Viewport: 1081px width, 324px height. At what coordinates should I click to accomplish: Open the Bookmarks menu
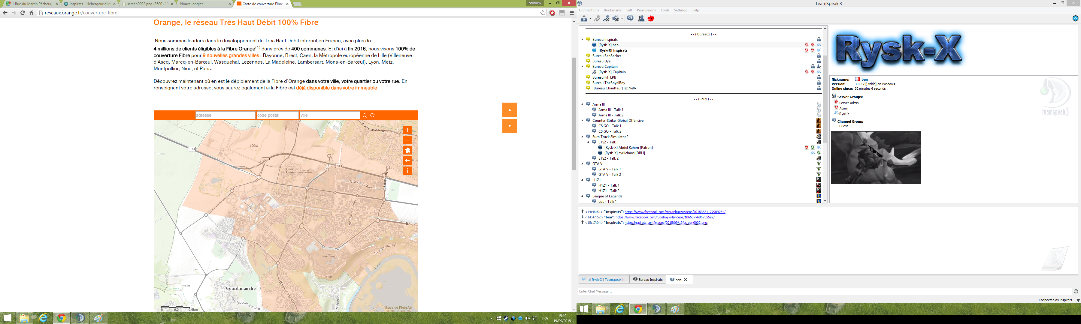[613, 10]
